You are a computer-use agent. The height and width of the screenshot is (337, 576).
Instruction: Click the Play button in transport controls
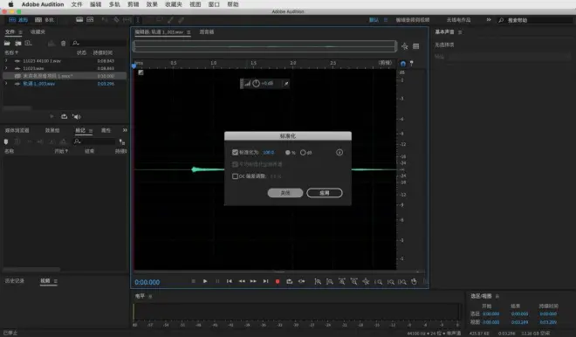coord(205,281)
